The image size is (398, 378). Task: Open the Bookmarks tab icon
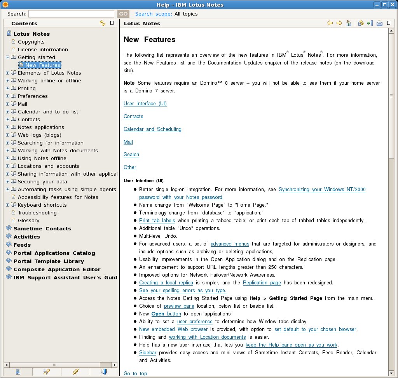[104, 372]
